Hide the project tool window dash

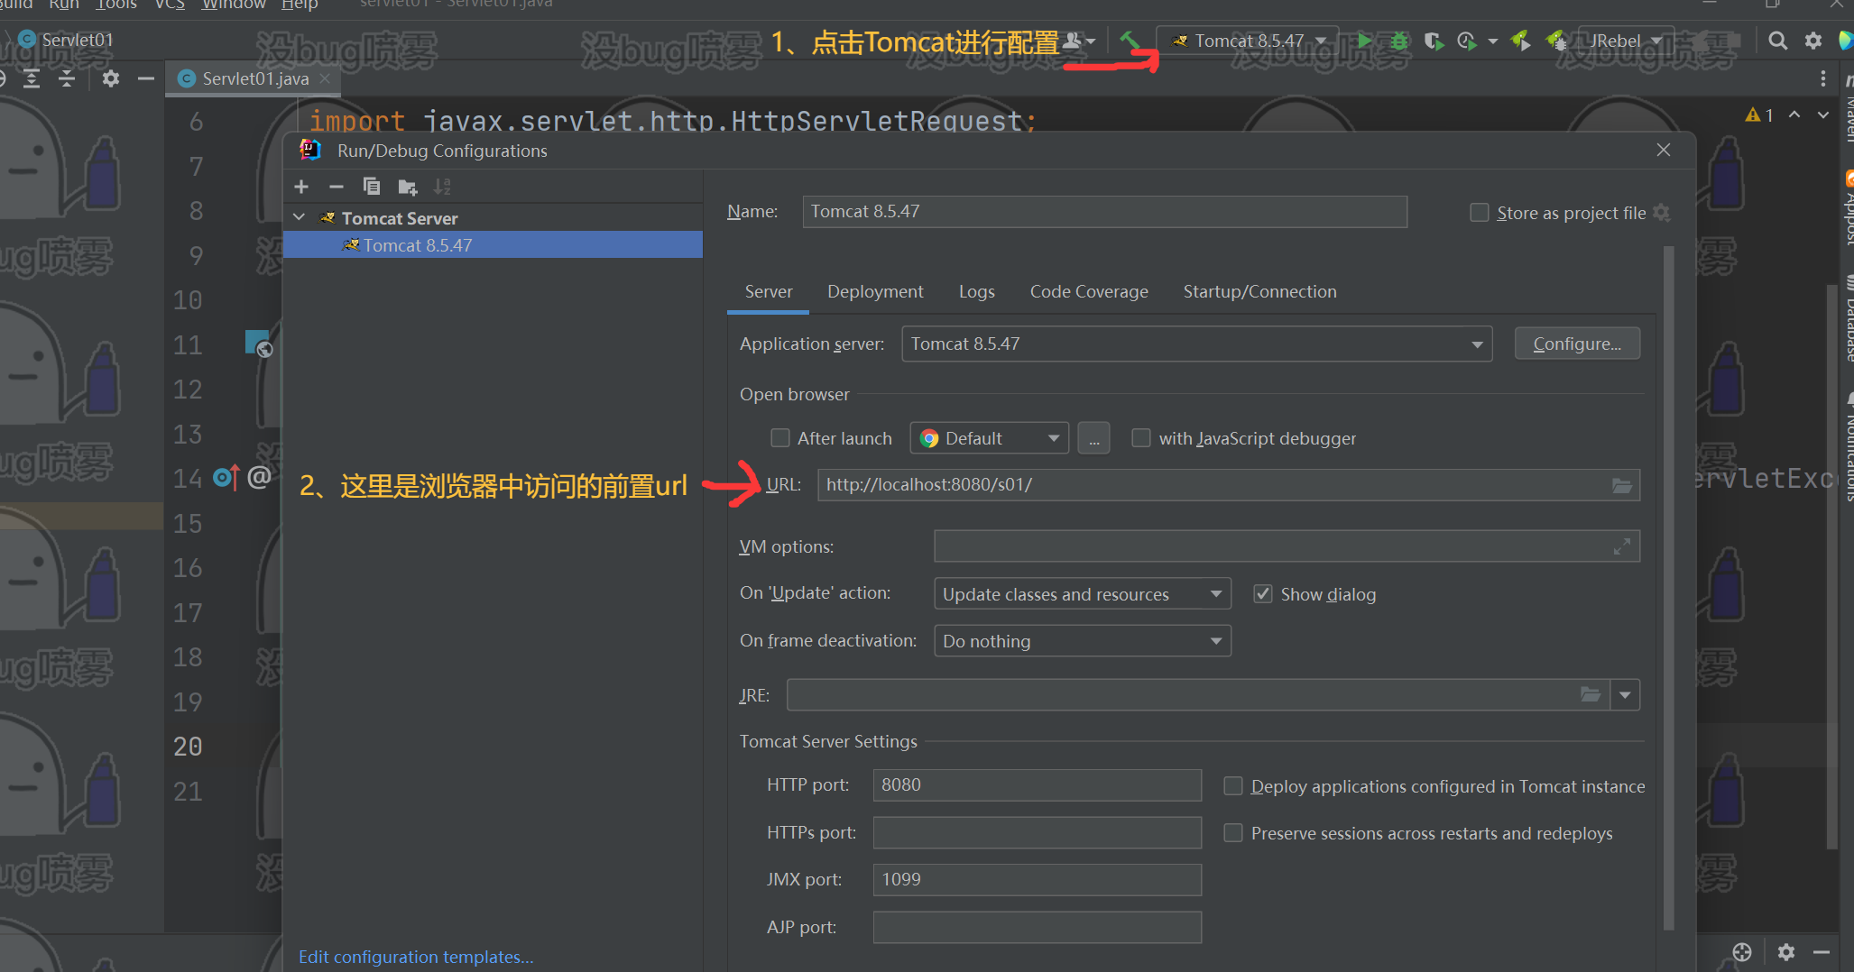point(146,78)
